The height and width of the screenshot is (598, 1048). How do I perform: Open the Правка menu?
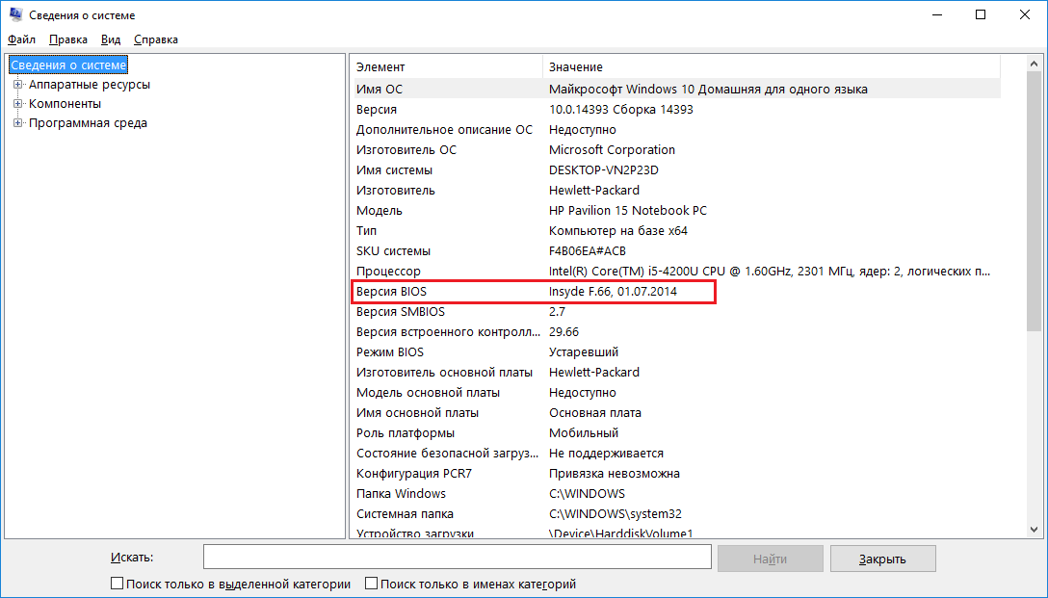67,39
